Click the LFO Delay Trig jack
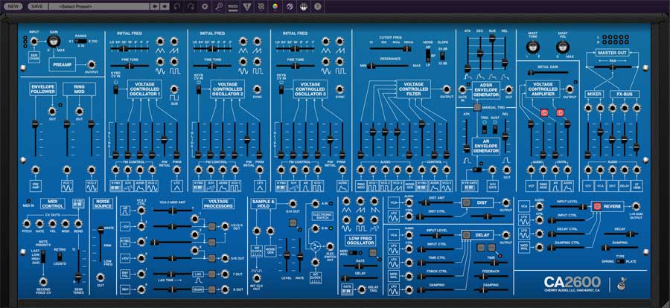 pos(362,289)
